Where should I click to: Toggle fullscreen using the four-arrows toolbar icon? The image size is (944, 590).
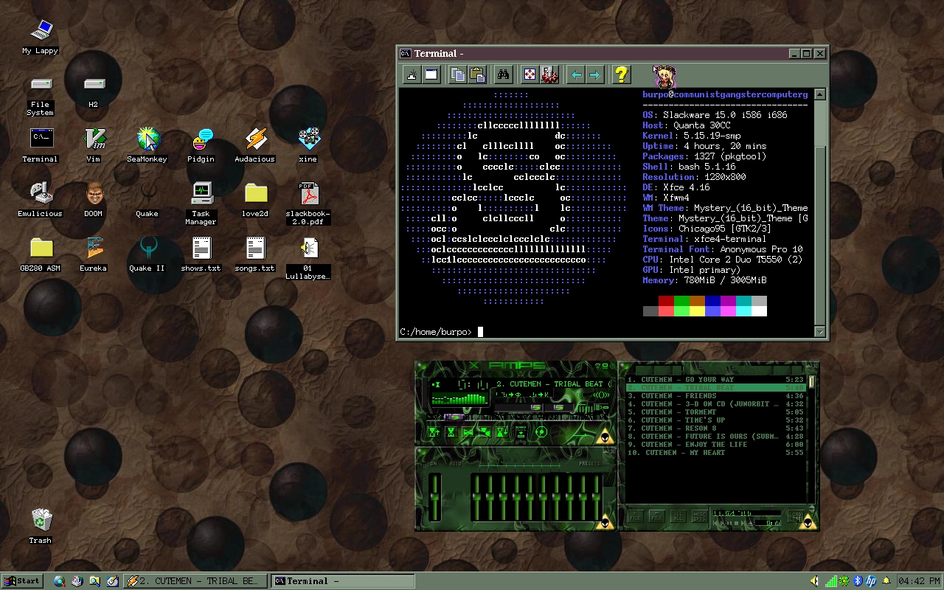point(530,74)
